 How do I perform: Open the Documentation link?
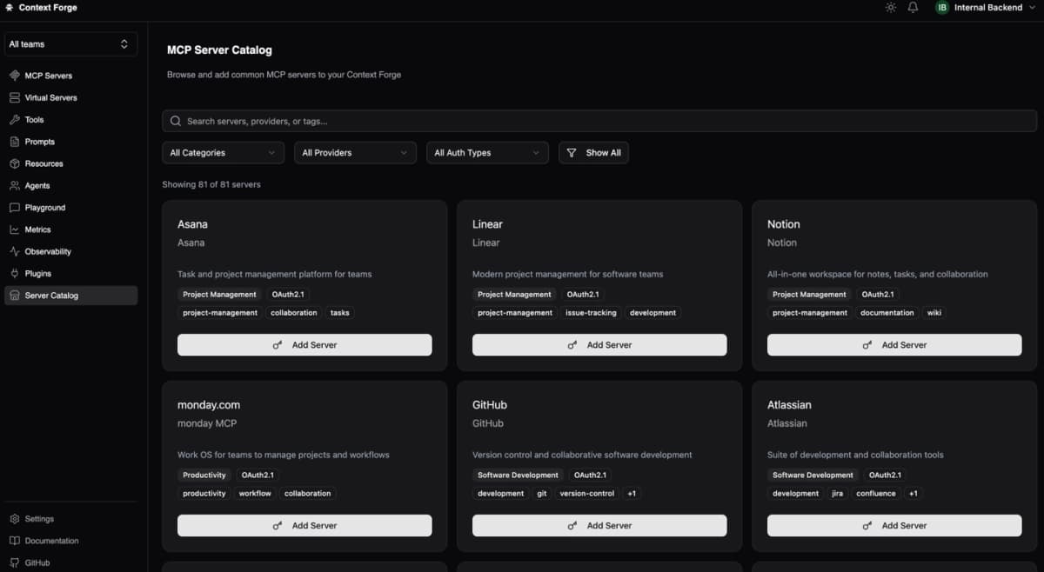coord(52,540)
